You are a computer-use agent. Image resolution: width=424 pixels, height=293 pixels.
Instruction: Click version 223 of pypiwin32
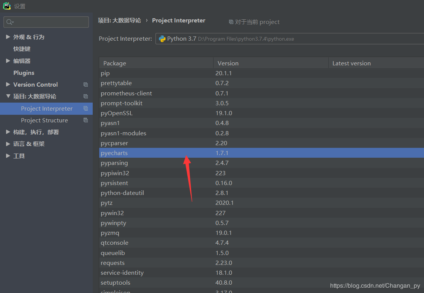click(x=221, y=173)
